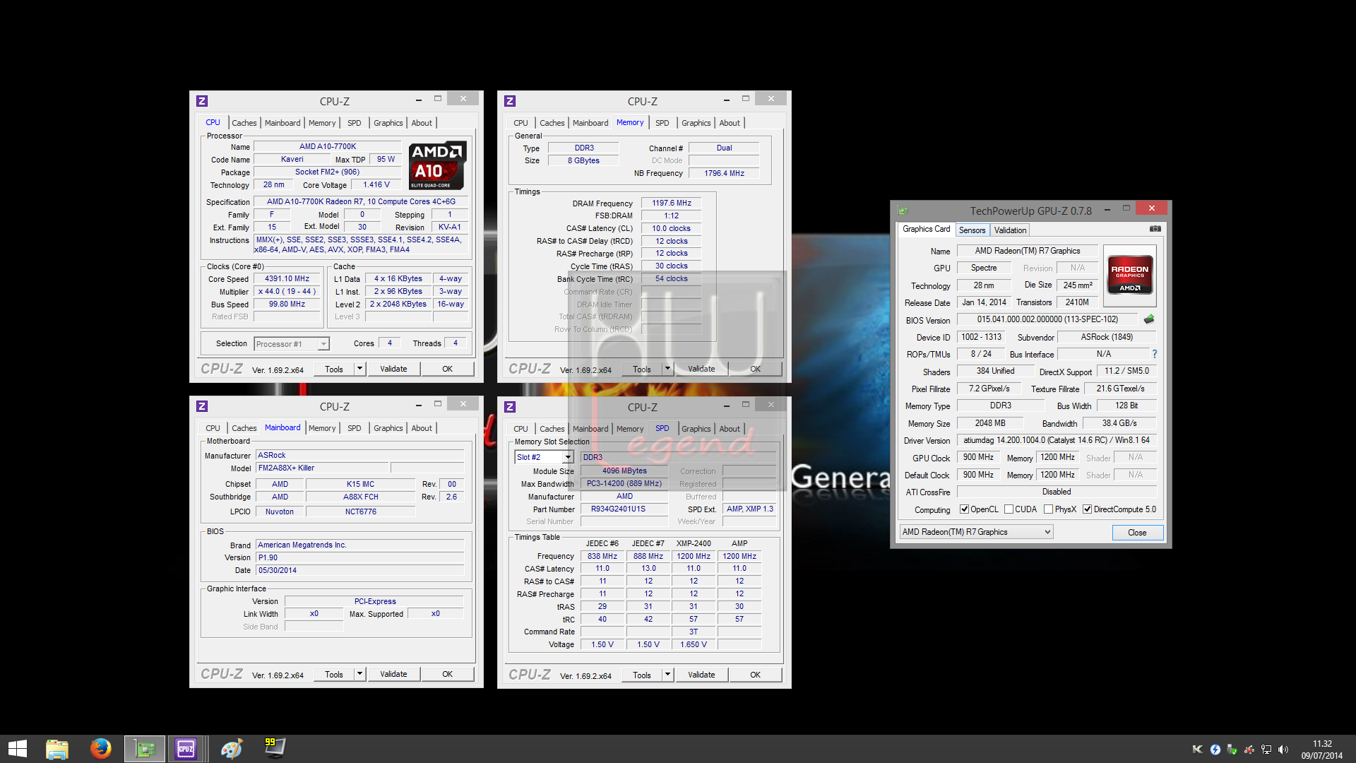Expand Tools arrow in Memory tab window
The height and width of the screenshot is (763, 1356).
click(667, 369)
